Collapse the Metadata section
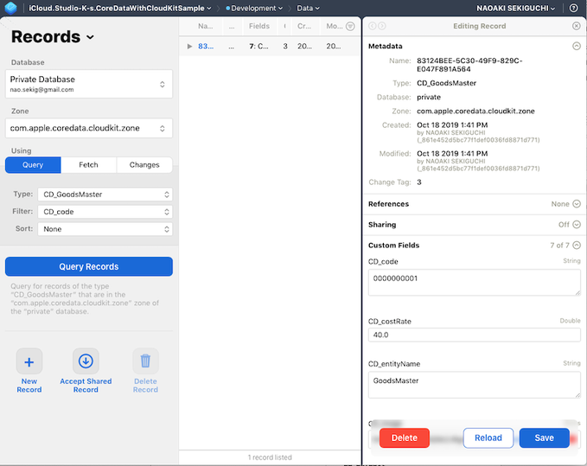The height and width of the screenshot is (466, 587). tap(577, 46)
